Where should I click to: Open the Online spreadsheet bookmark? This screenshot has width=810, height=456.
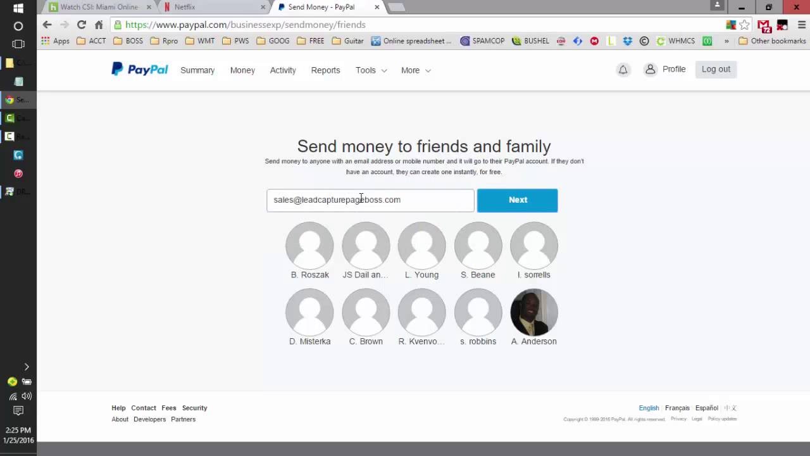411,41
